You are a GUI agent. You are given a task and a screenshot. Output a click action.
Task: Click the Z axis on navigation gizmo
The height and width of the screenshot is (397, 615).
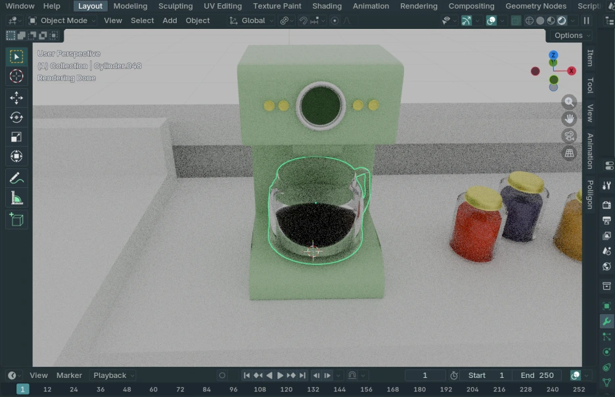553,55
